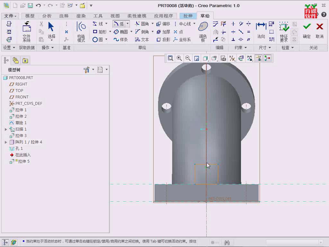Open the Arc tool dropdown arrow
This screenshot has width=329, height=247.
coord(128,24)
